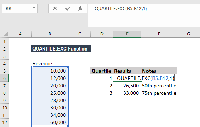Screen dimensions: 200x127
Task: Select column B header
Action: pyautogui.click(x=50, y=34)
